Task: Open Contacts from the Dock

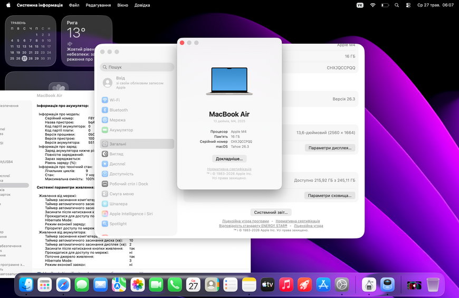Action: point(212,284)
